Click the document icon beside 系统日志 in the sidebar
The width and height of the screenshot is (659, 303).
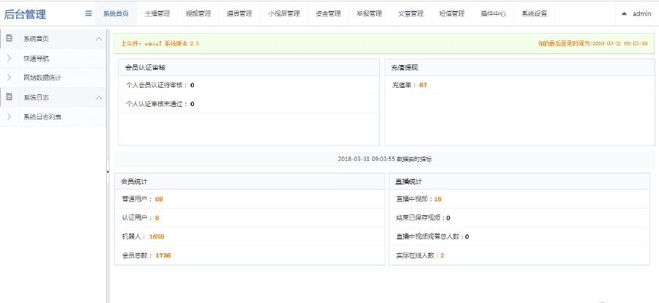[10, 97]
